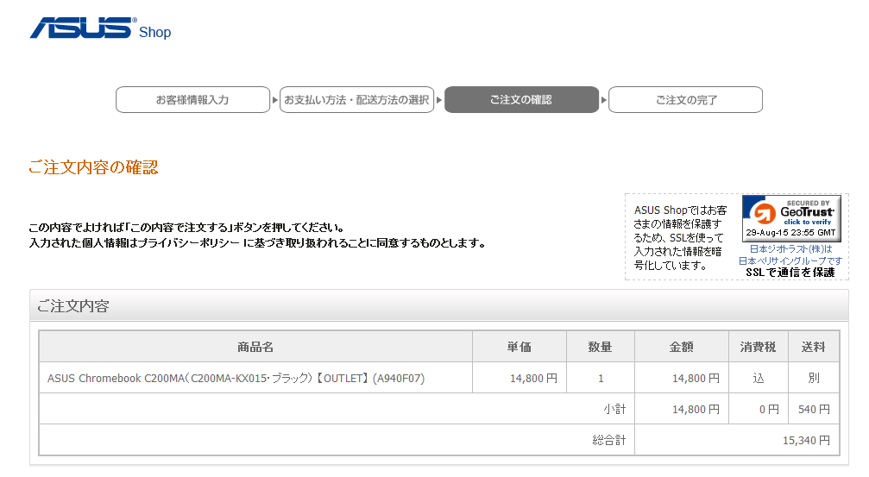Go to お支払い方法・配送方法の選択 step
Image resolution: width=869 pixels, height=477 pixels.
[x=357, y=100]
